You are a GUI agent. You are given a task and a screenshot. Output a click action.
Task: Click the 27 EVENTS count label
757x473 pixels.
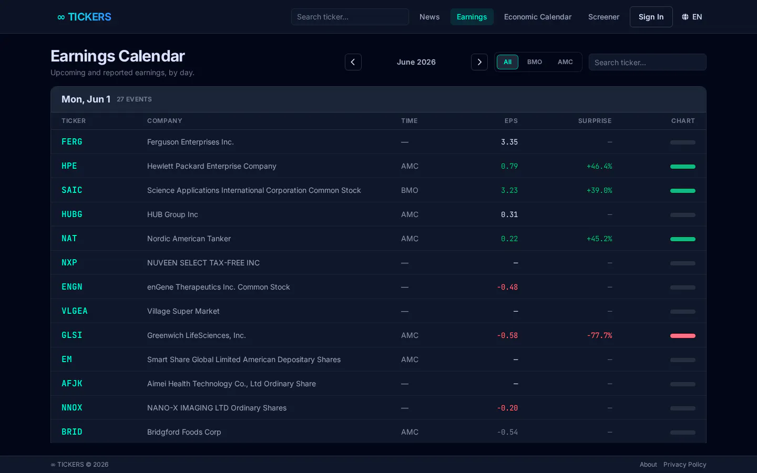[x=134, y=99]
